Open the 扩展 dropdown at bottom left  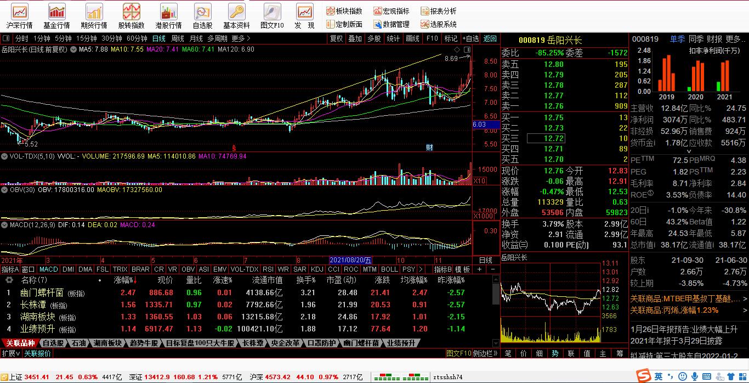[x=10, y=353]
